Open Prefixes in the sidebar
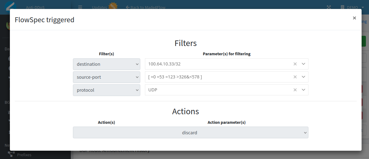The image size is (369, 159). coord(24,155)
